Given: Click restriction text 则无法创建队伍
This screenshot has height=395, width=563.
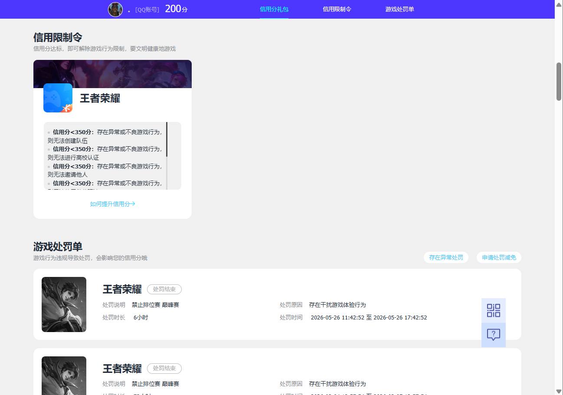Looking at the screenshot, I should point(68,141).
